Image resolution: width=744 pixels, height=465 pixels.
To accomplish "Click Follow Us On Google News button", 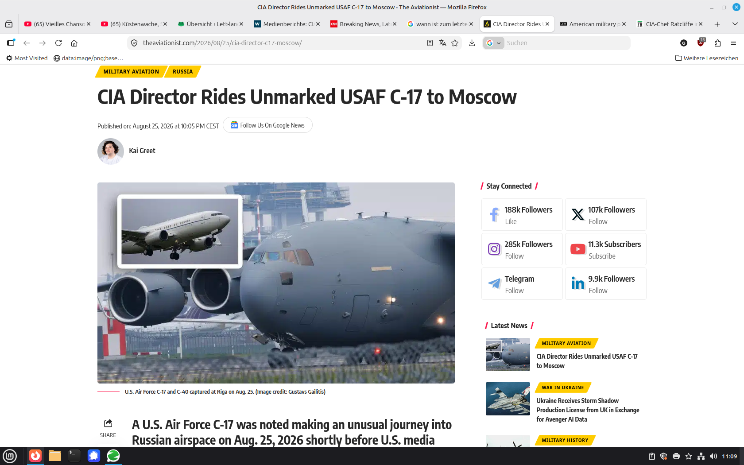I will [267, 125].
